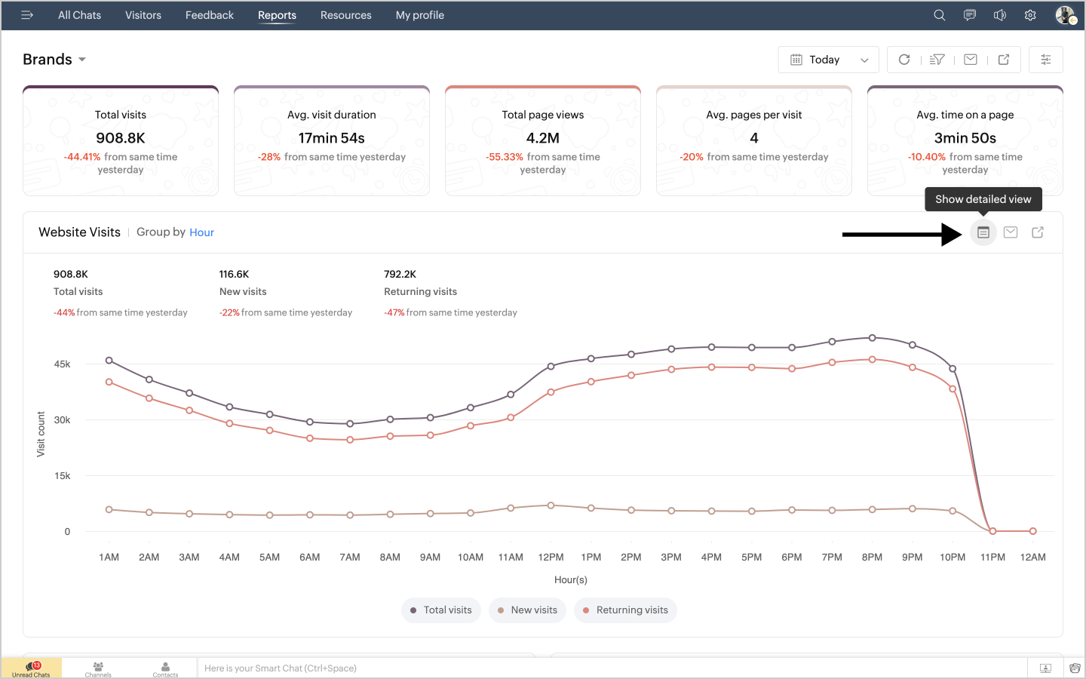
Task: Open the customize sliders icon button
Action: click(1046, 60)
